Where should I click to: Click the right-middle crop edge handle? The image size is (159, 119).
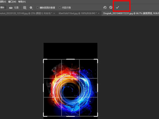97,88
